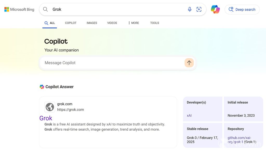
Task: Click the Copilot Answer logo icon
Action: [42, 87]
